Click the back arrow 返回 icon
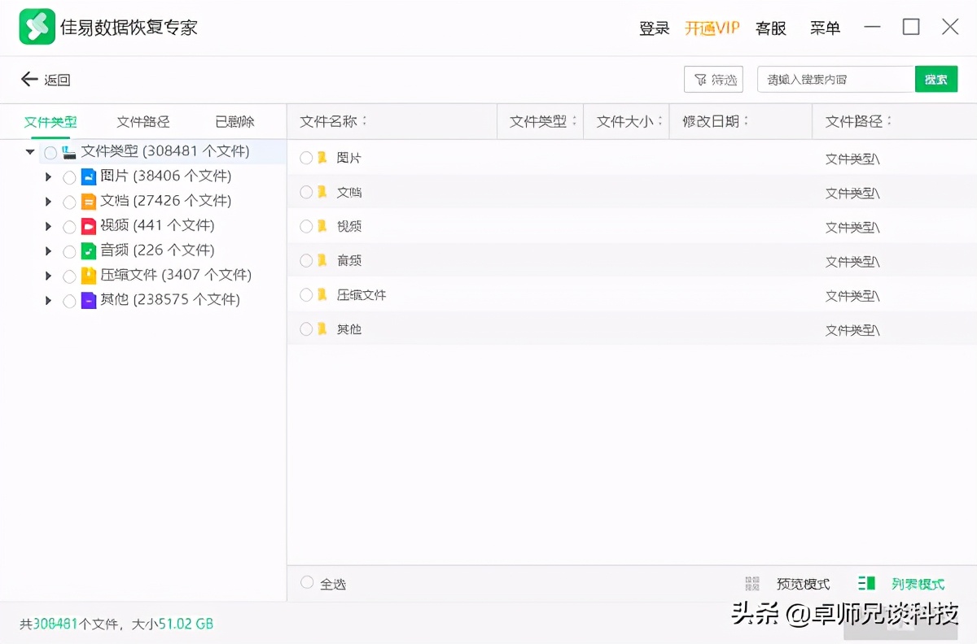This screenshot has height=644, width=977. 28,79
